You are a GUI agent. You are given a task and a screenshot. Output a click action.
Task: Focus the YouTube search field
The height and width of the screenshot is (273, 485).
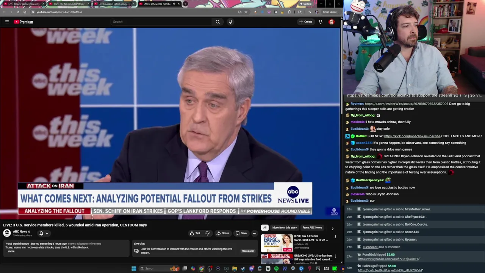161,22
